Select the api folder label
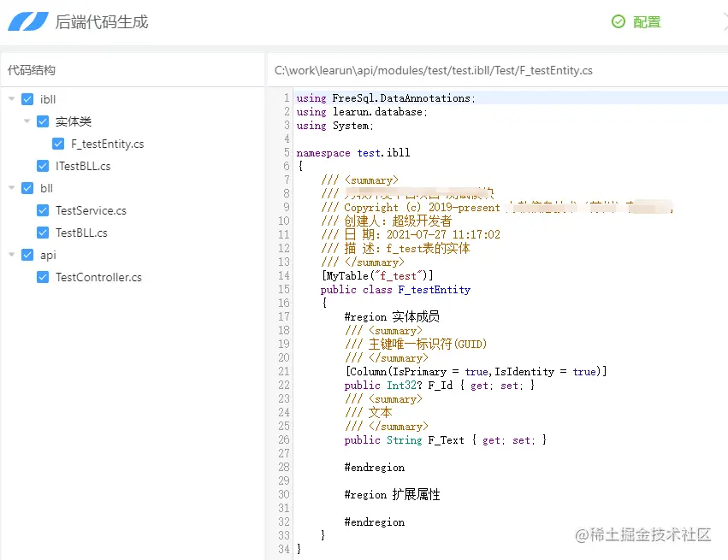The width and height of the screenshot is (728, 560). coord(48,255)
